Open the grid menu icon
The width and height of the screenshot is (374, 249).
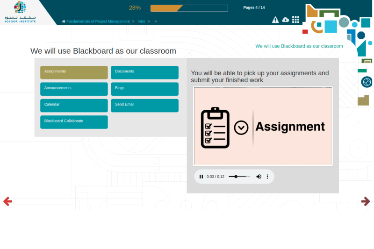(x=295, y=20)
